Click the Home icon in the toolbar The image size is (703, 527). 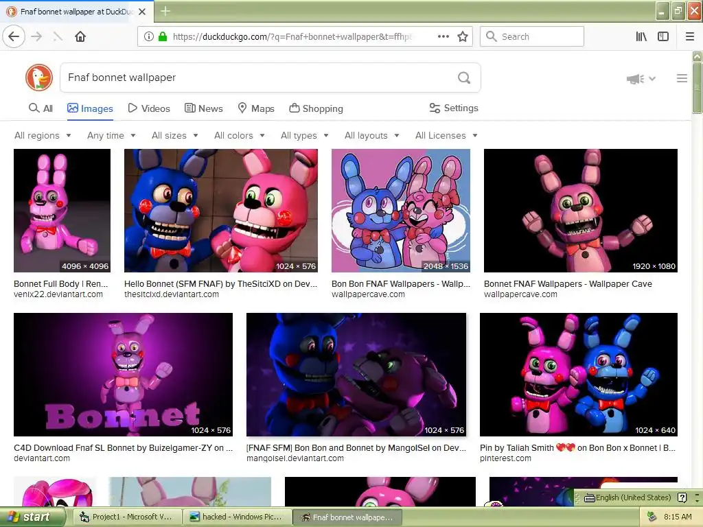(80, 36)
